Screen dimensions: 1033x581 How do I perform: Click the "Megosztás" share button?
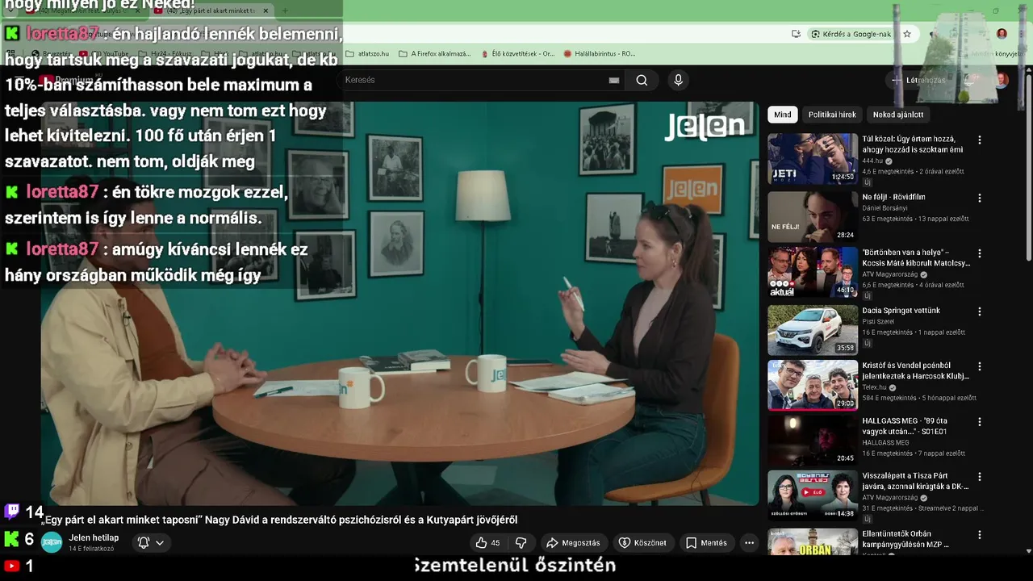[x=574, y=543]
